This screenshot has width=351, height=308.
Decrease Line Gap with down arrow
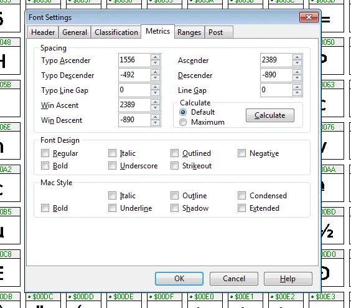tap(297, 93)
